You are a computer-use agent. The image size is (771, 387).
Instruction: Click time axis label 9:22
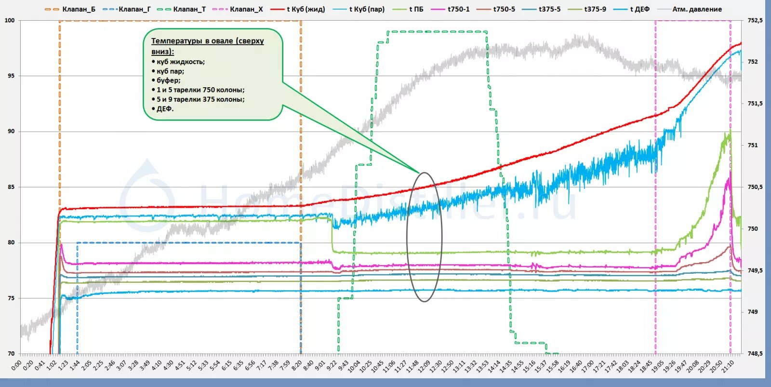[332, 366]
